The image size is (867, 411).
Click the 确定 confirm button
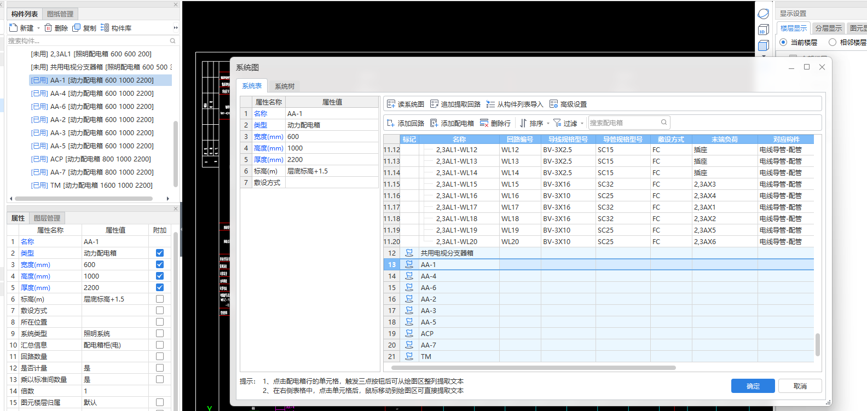pos(753,386)
